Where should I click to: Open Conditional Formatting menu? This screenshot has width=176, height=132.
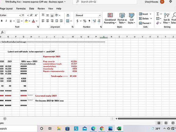coord(110,18)
